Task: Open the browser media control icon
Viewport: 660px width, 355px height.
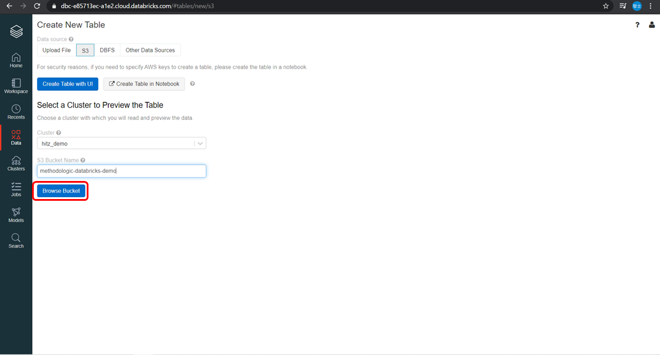Action: (623, 6)
